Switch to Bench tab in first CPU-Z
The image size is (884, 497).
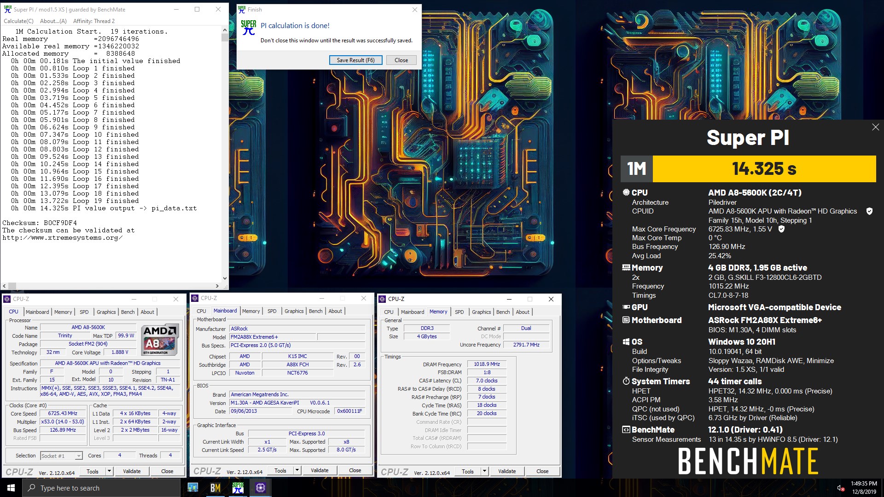pos(128,312)
